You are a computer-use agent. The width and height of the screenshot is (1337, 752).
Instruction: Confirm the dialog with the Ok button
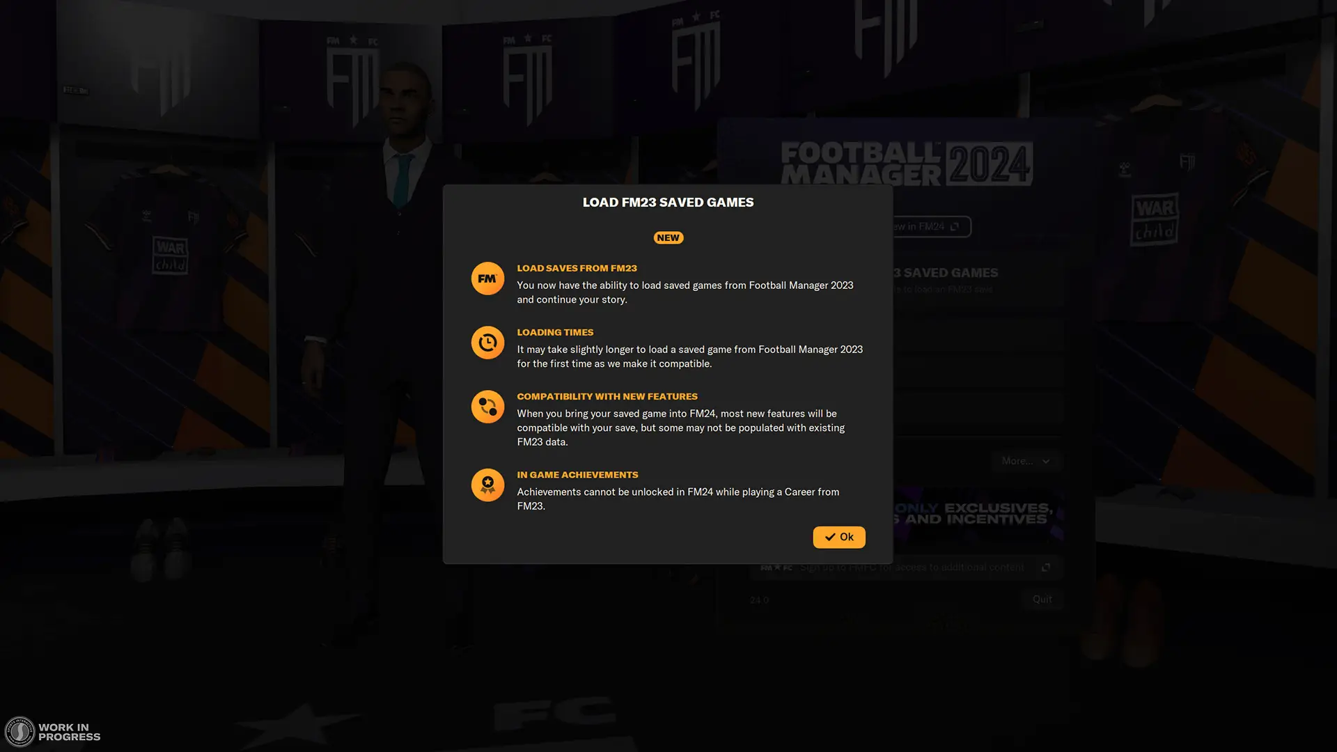pos(839,537)
